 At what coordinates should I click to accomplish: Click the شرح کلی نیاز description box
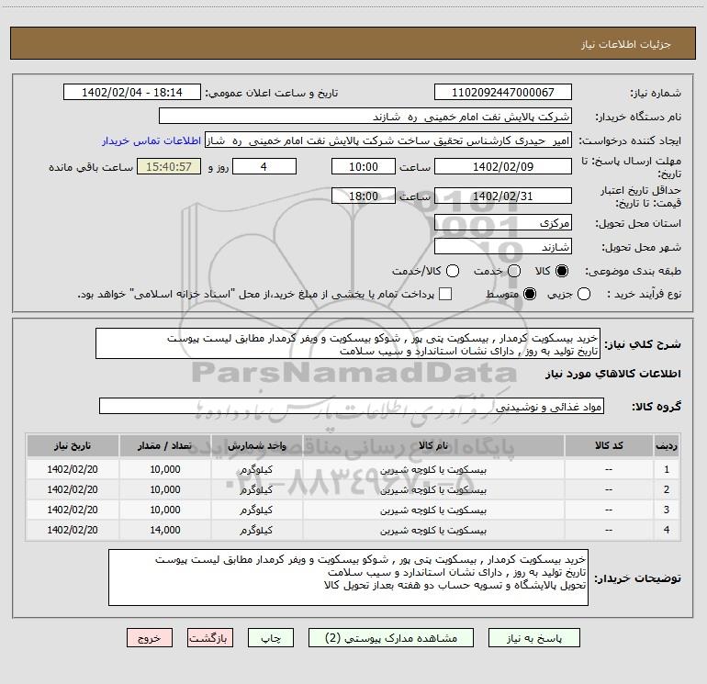(x=348, y=343)
